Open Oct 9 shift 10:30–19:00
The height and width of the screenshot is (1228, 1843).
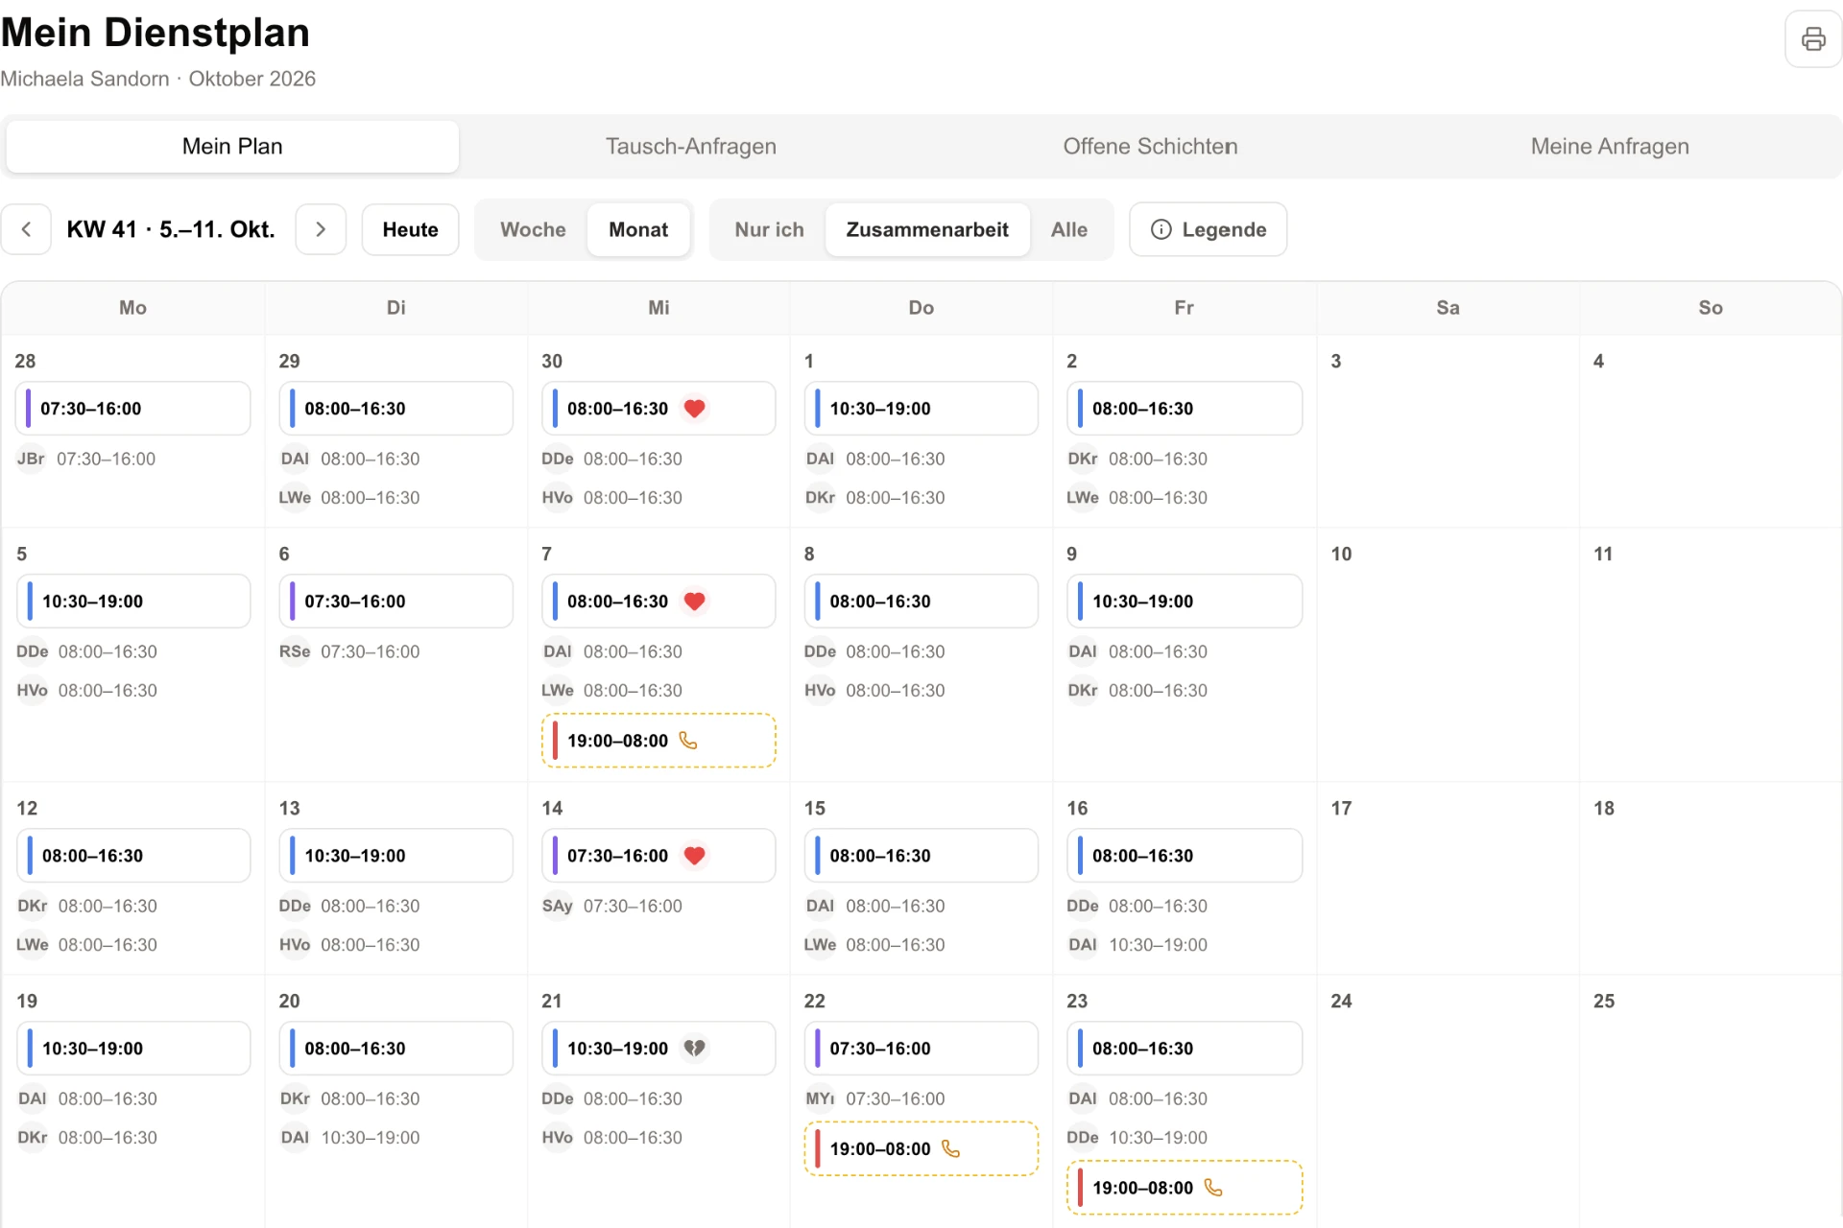pos(1184,602)
